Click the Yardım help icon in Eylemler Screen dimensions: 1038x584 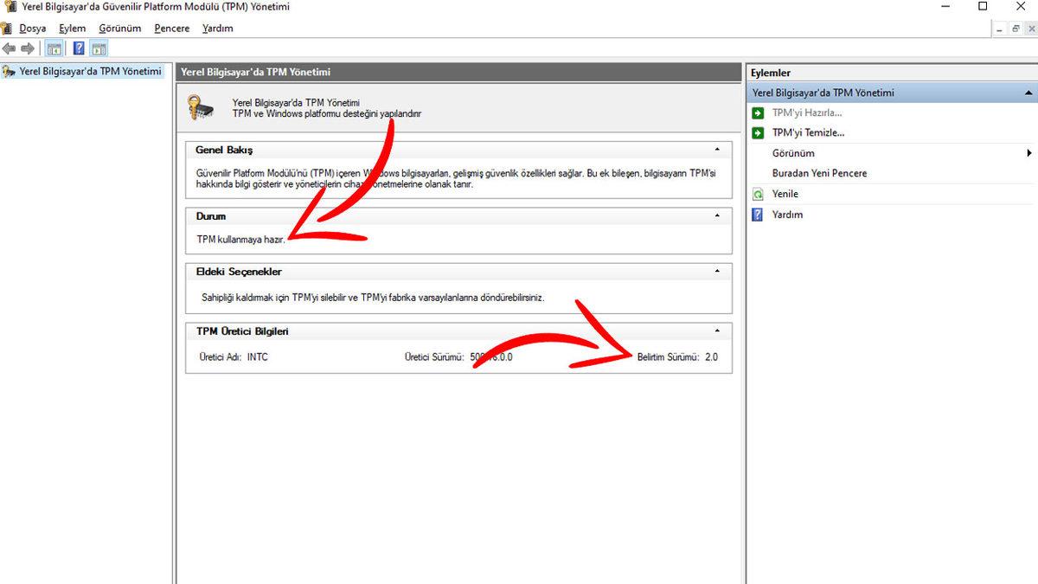(758, 215)
